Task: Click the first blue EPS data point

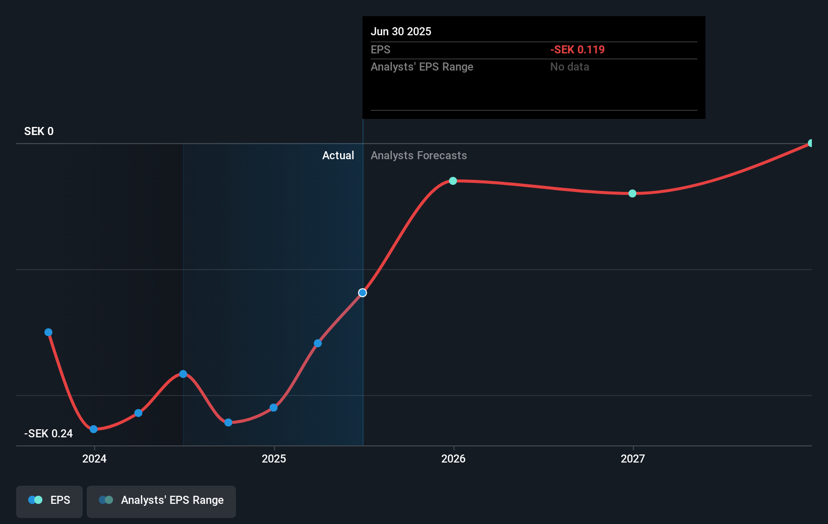Action: pyautogui.click(x=48, y=332)
